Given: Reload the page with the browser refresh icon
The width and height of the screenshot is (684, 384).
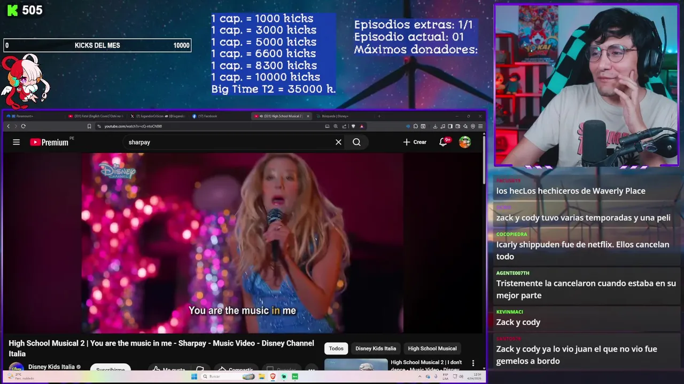Looking at the screenshot, I should click(x=24, y=126).
